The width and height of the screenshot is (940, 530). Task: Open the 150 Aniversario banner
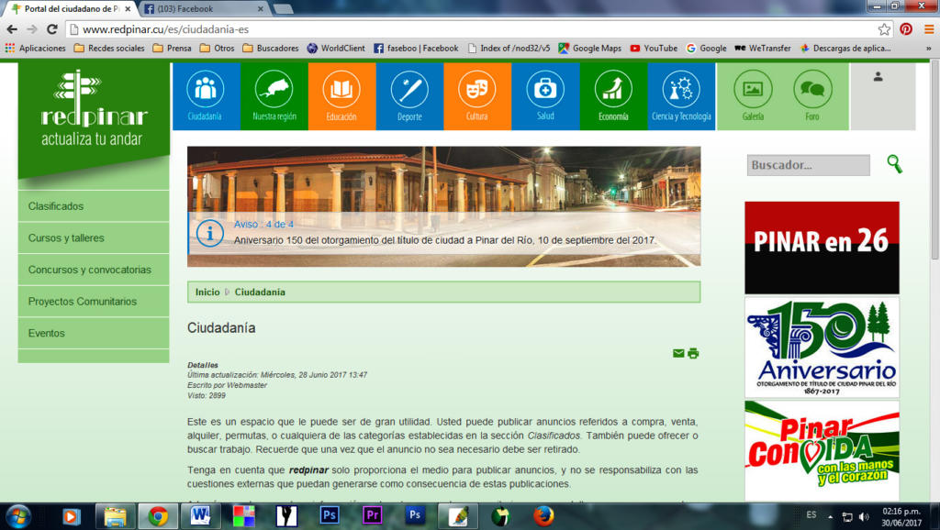click(822, 347)
